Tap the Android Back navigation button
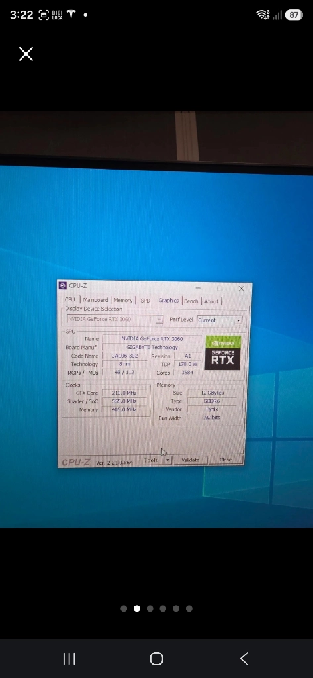The image size is (313, 678). 244,659
